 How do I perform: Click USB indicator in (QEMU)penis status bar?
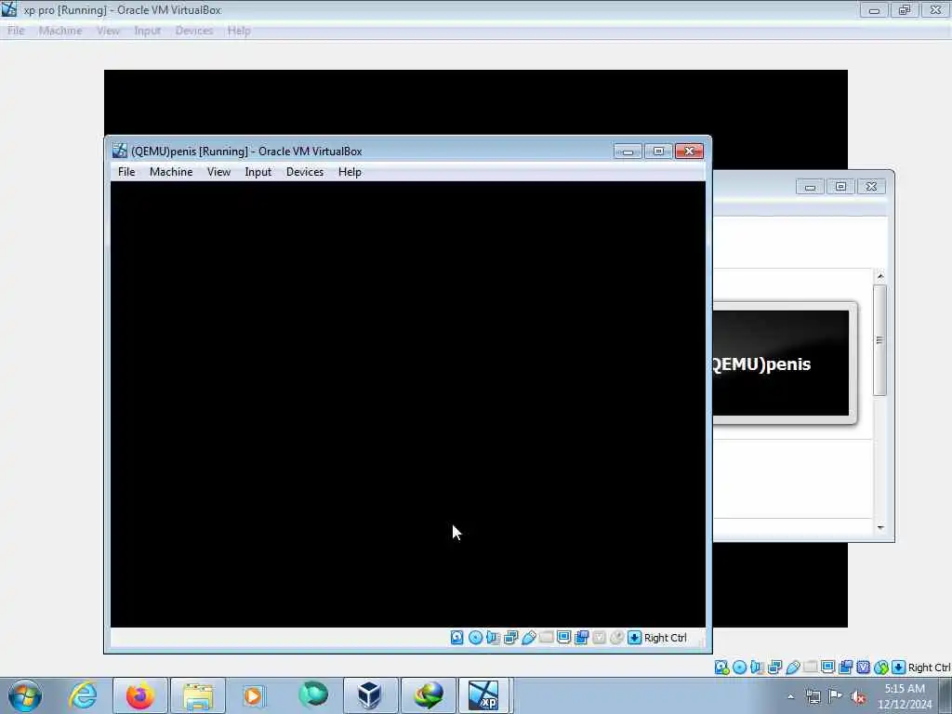pyautogui.click(x=528, y=637)
